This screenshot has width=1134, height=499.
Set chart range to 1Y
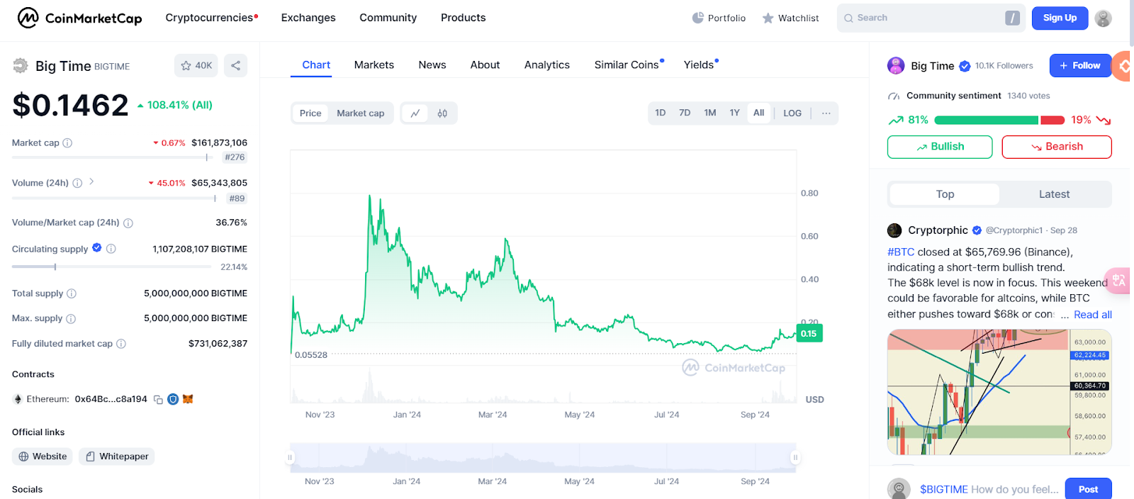coord(735,113)
